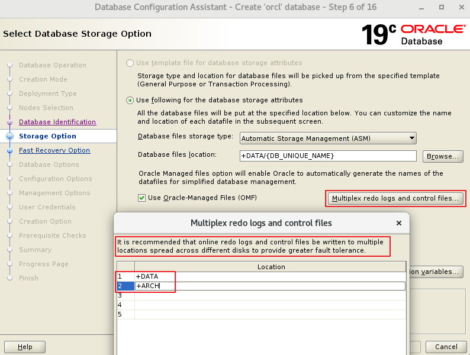This screenshot has width=470, height=355.
Task: Click Multiplex redo logs and control files button
Action: (x=395, y=198)
